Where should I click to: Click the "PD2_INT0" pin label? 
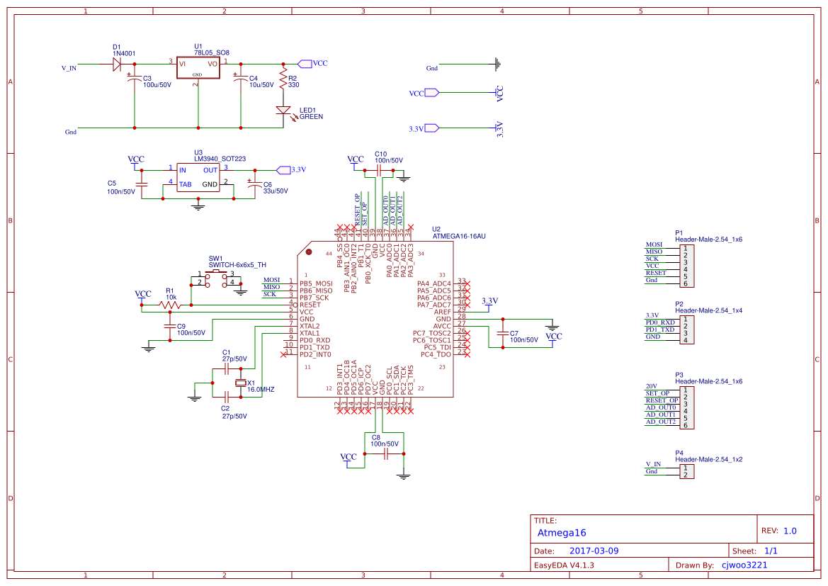(314, 354)
